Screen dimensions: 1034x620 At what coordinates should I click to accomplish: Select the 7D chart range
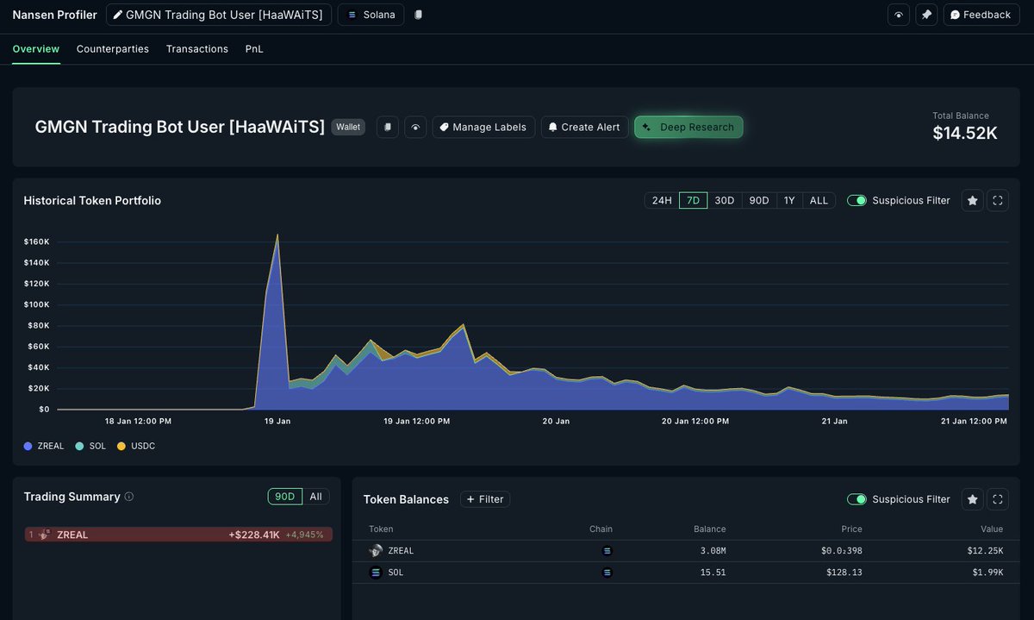(693, 200)
